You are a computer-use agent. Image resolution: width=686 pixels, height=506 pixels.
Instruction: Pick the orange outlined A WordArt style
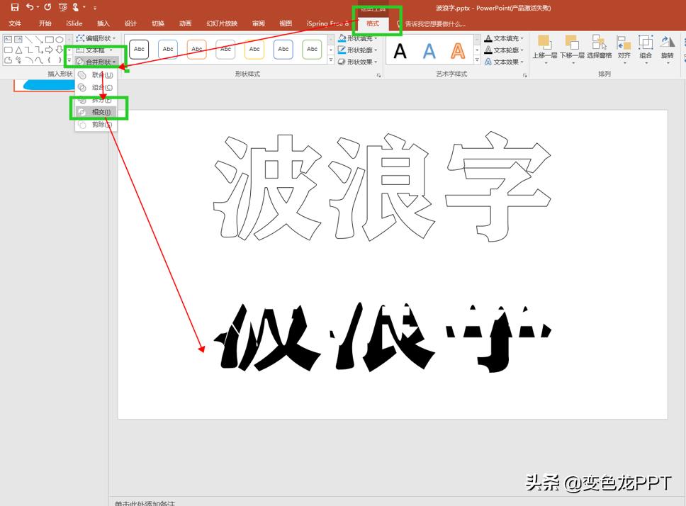coord(458,50)
